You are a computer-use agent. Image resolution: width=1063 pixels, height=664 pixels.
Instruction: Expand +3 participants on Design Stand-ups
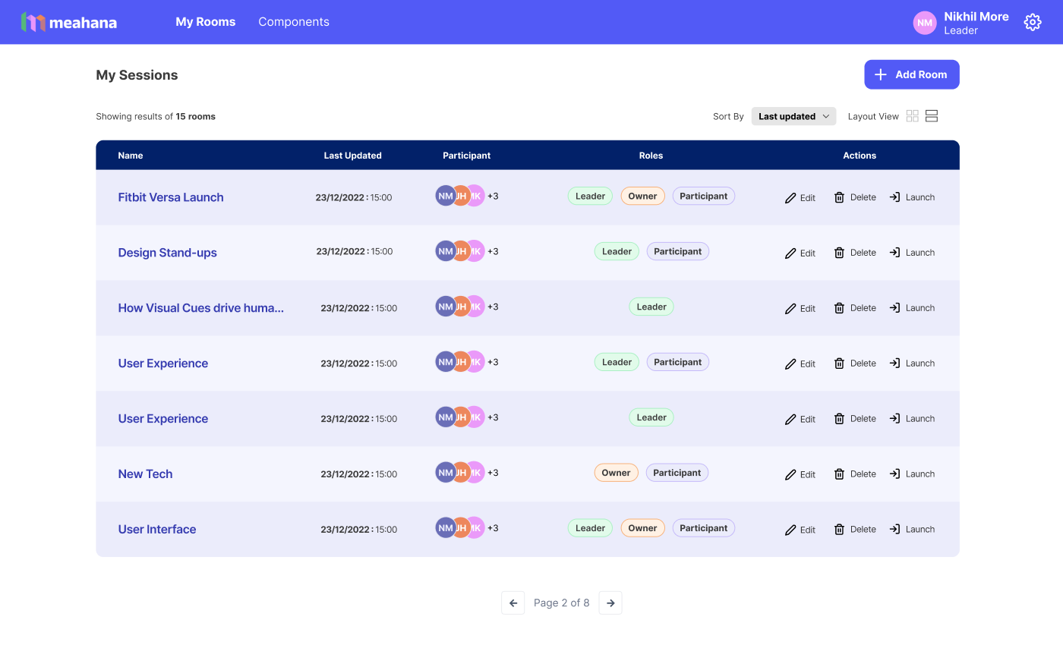(x=493, y=251)
